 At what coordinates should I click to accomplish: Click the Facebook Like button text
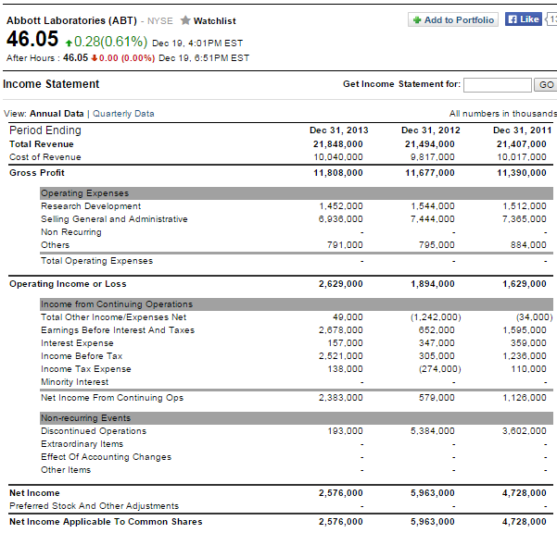tap(529, 19)
